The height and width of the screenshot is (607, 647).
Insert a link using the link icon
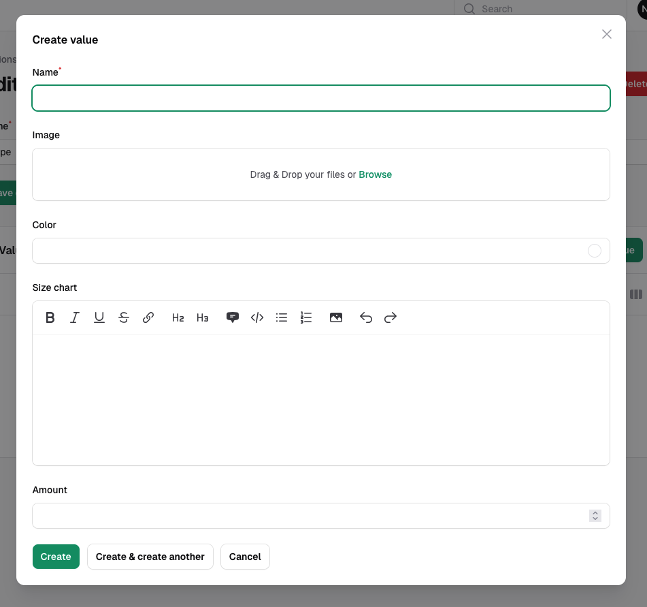(x=148, y=317)
